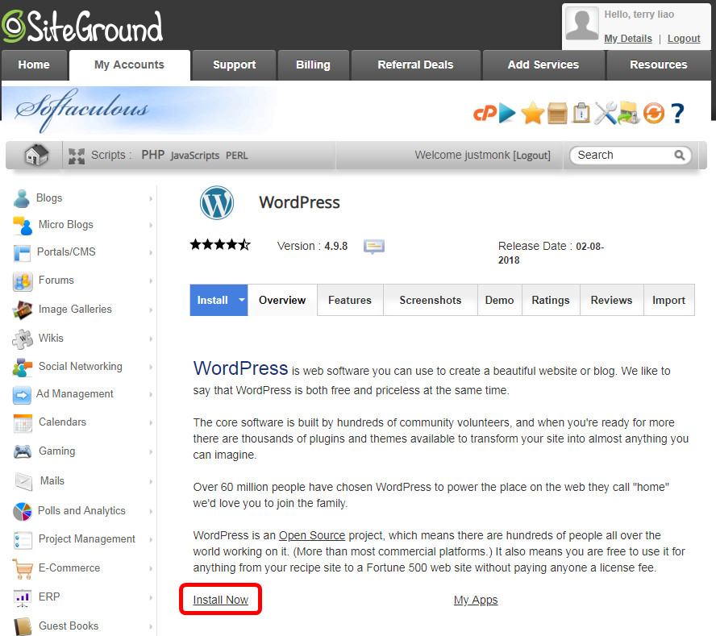Click the Blogs category icon
This screenshot has width=716, height=636.
point(22,198)
